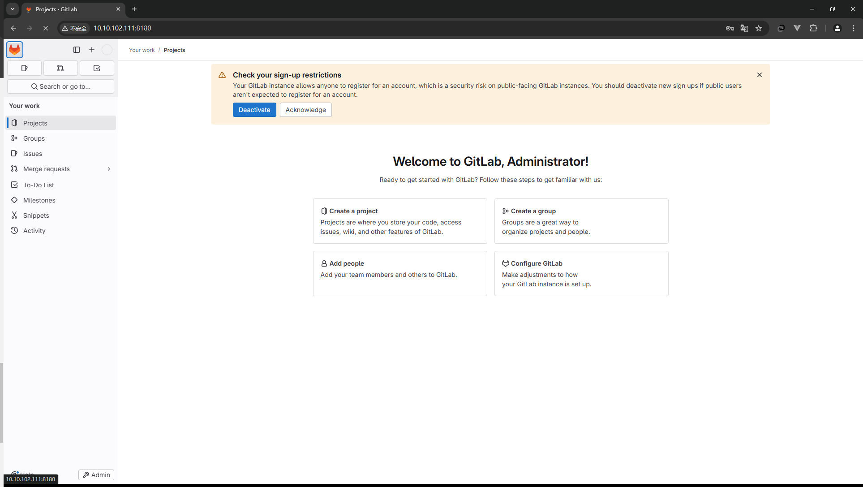Toggle the sidebar collapse icon

(x=77, y=50)
